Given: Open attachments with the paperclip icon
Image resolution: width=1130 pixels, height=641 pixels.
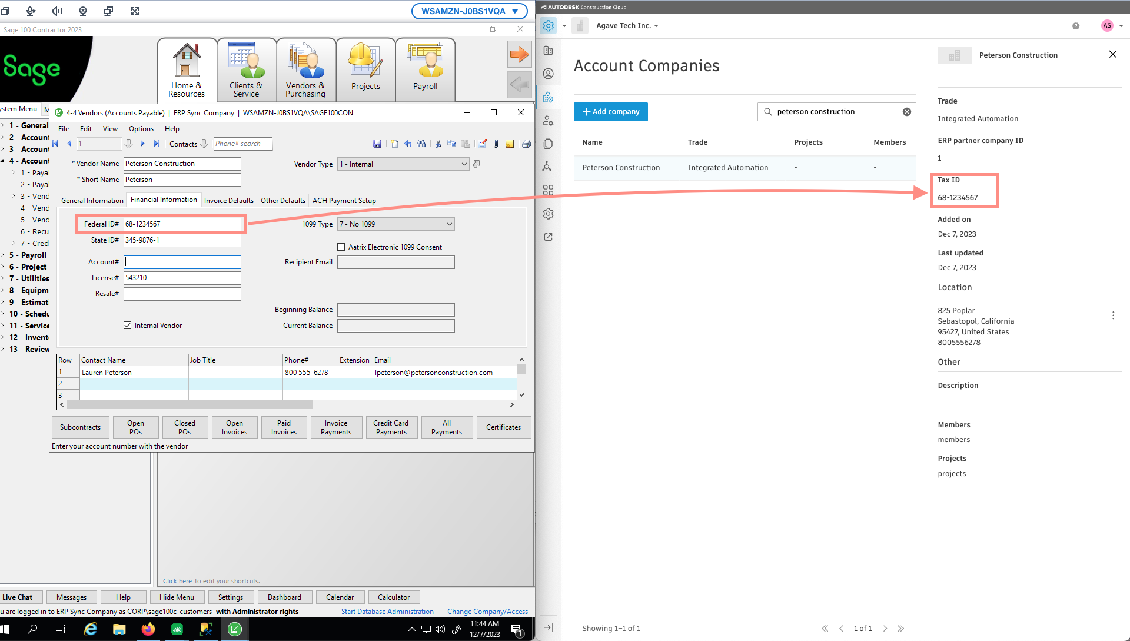Looking at the screenshot, I should (496, 144).
